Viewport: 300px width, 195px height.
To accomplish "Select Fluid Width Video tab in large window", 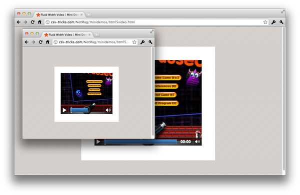I will (59, 14).
